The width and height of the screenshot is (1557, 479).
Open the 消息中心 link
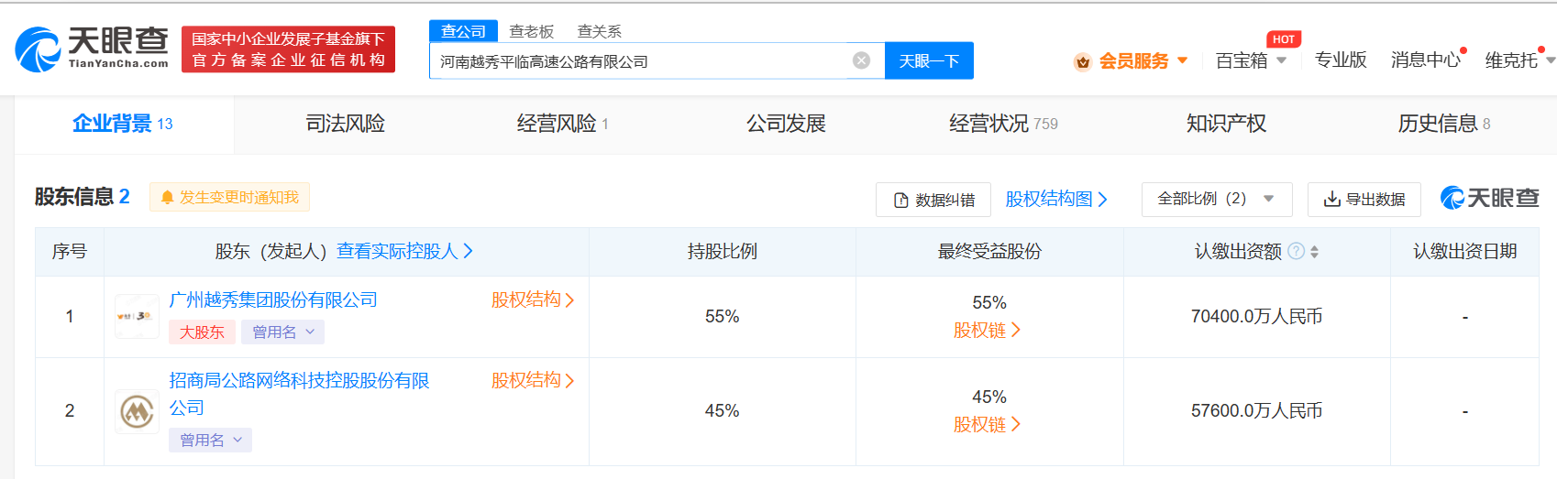pos(1425,60)
